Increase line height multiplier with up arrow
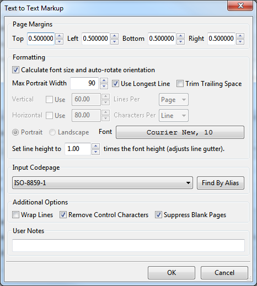The height and width of the screenshot is (286, 257). (x=95, y=146)
